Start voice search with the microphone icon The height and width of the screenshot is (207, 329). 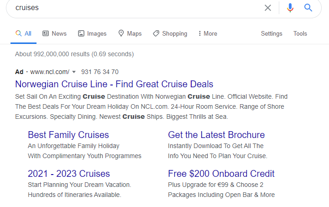290,8
